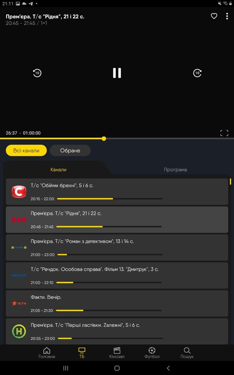Switch to the Канали tab
The height and width of the screenshot is (375, 234).
point(58,170)
